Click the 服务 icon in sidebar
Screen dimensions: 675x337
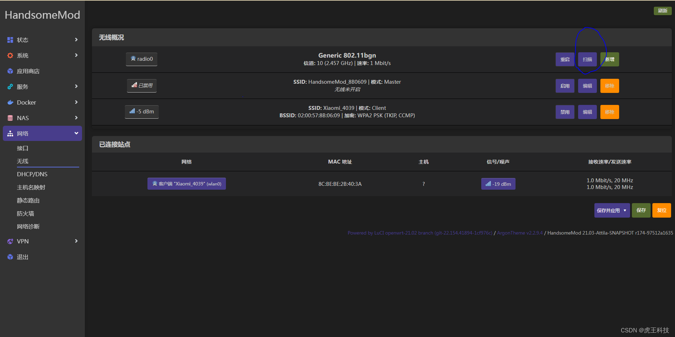pyautogui.click(x=10, y=87)
